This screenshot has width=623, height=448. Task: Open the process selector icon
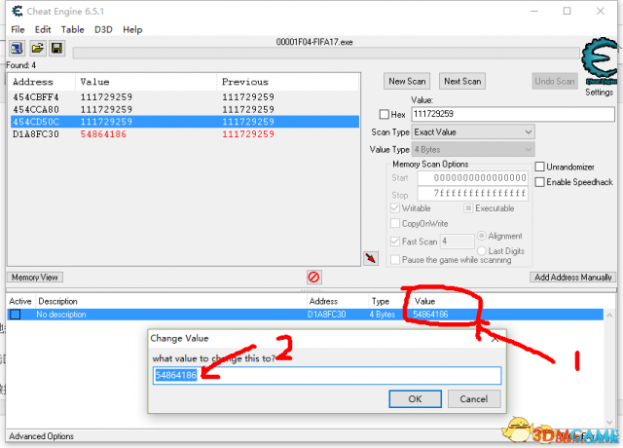click(x=17, y=49)
